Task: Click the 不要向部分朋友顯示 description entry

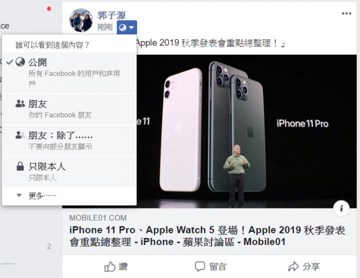Action: pyautogui.click(x=60, y=146)
